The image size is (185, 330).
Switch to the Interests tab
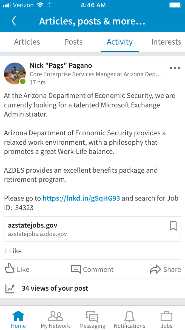[x=166, y=42]
